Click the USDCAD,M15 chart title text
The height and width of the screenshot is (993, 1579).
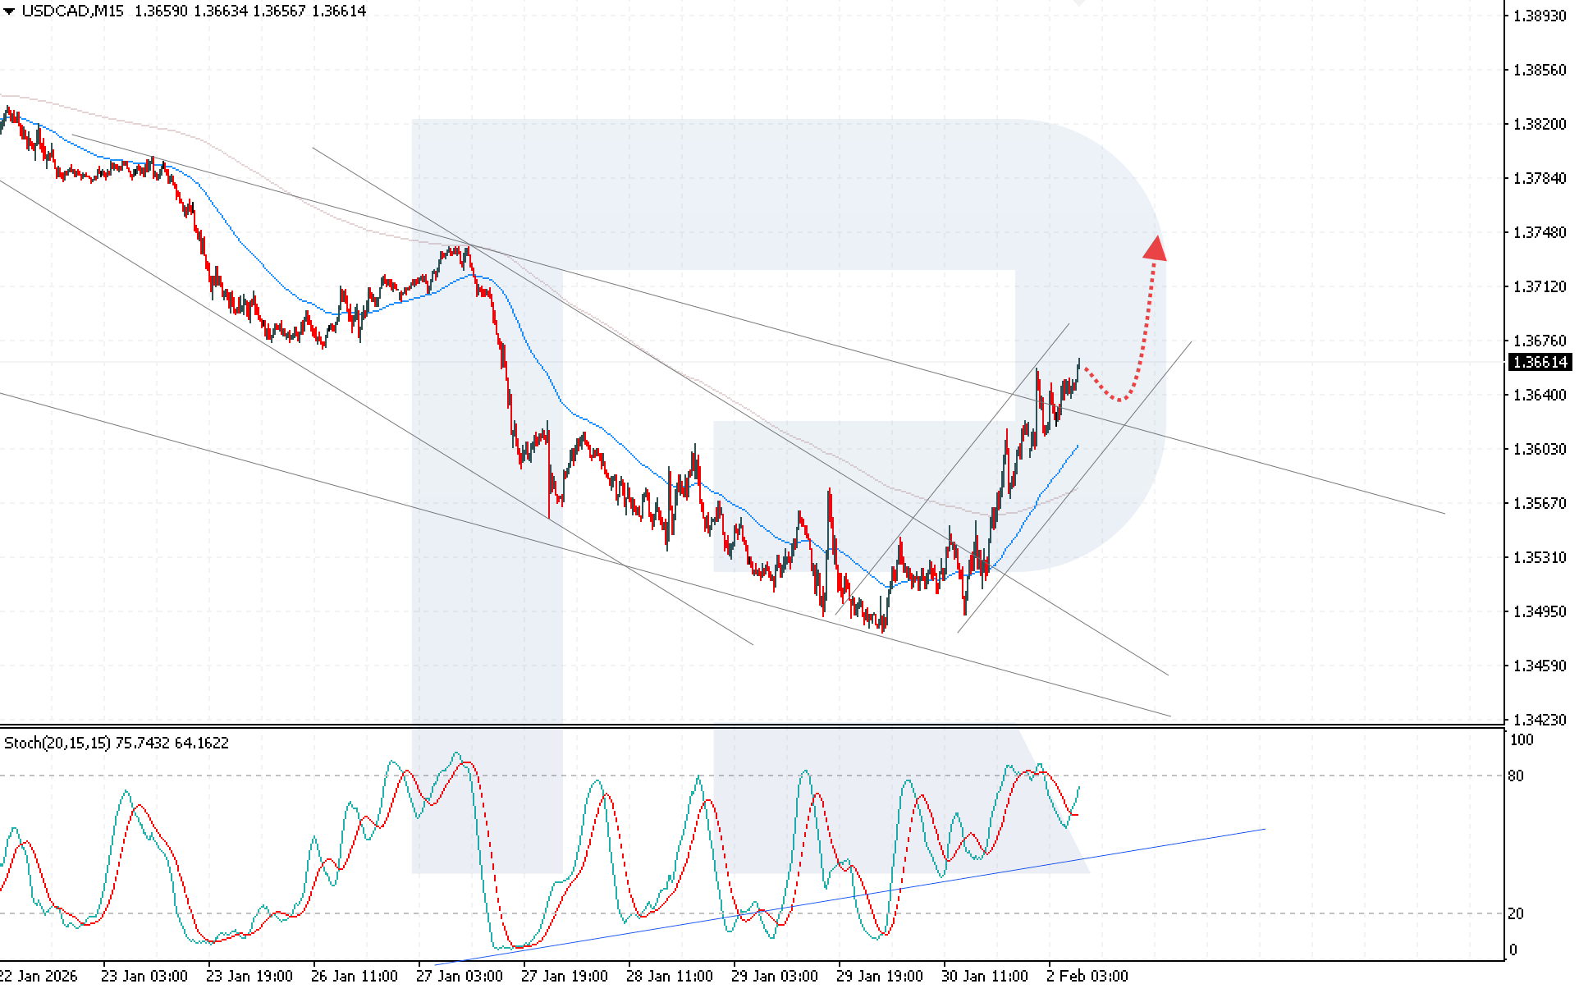coord(72,11)
